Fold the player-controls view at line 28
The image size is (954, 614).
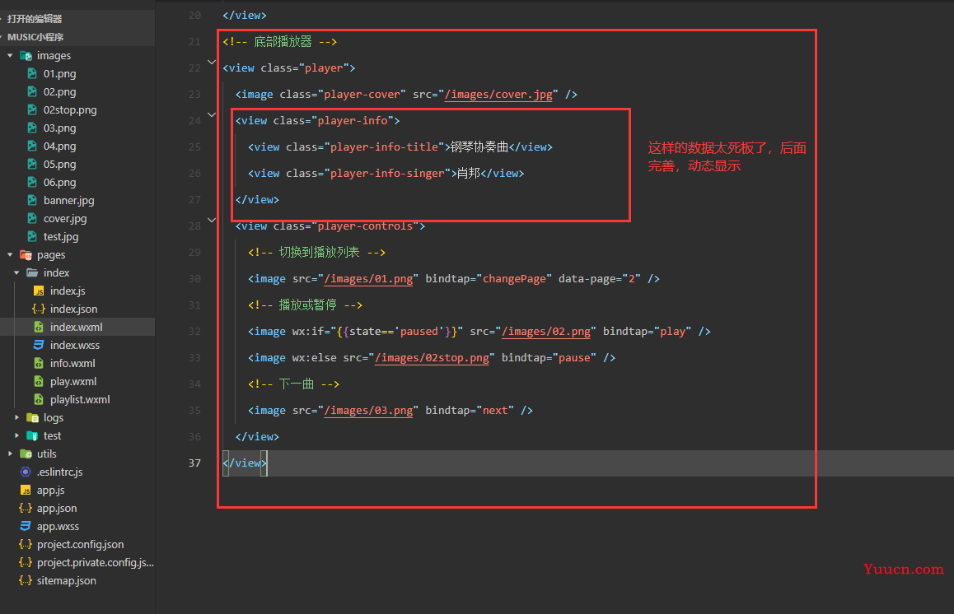[212, 220]
